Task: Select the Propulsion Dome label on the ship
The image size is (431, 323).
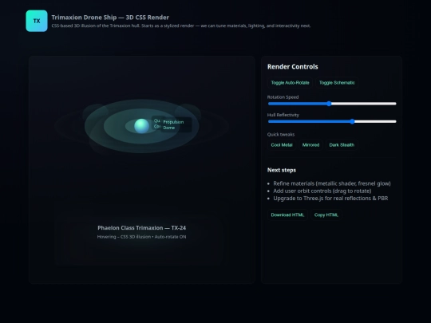Action: tap(176, 125)
